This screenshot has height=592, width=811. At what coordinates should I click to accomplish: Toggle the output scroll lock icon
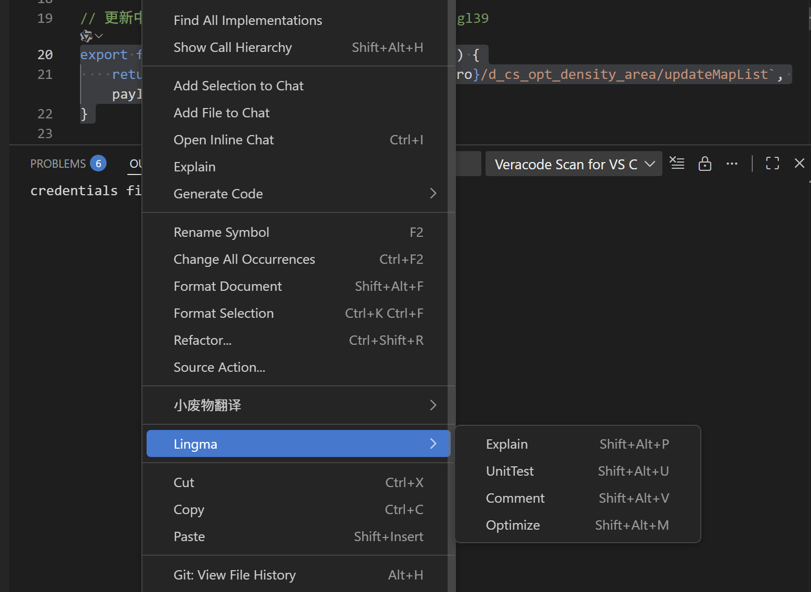[705, 164]
